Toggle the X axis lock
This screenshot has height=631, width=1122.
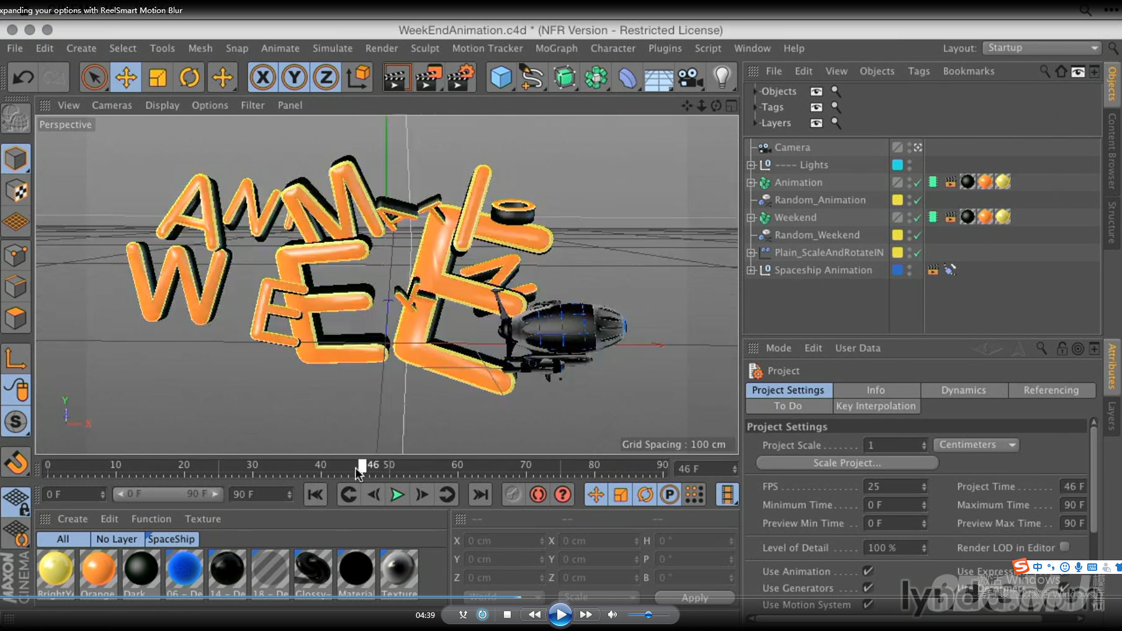coord(263,78)
